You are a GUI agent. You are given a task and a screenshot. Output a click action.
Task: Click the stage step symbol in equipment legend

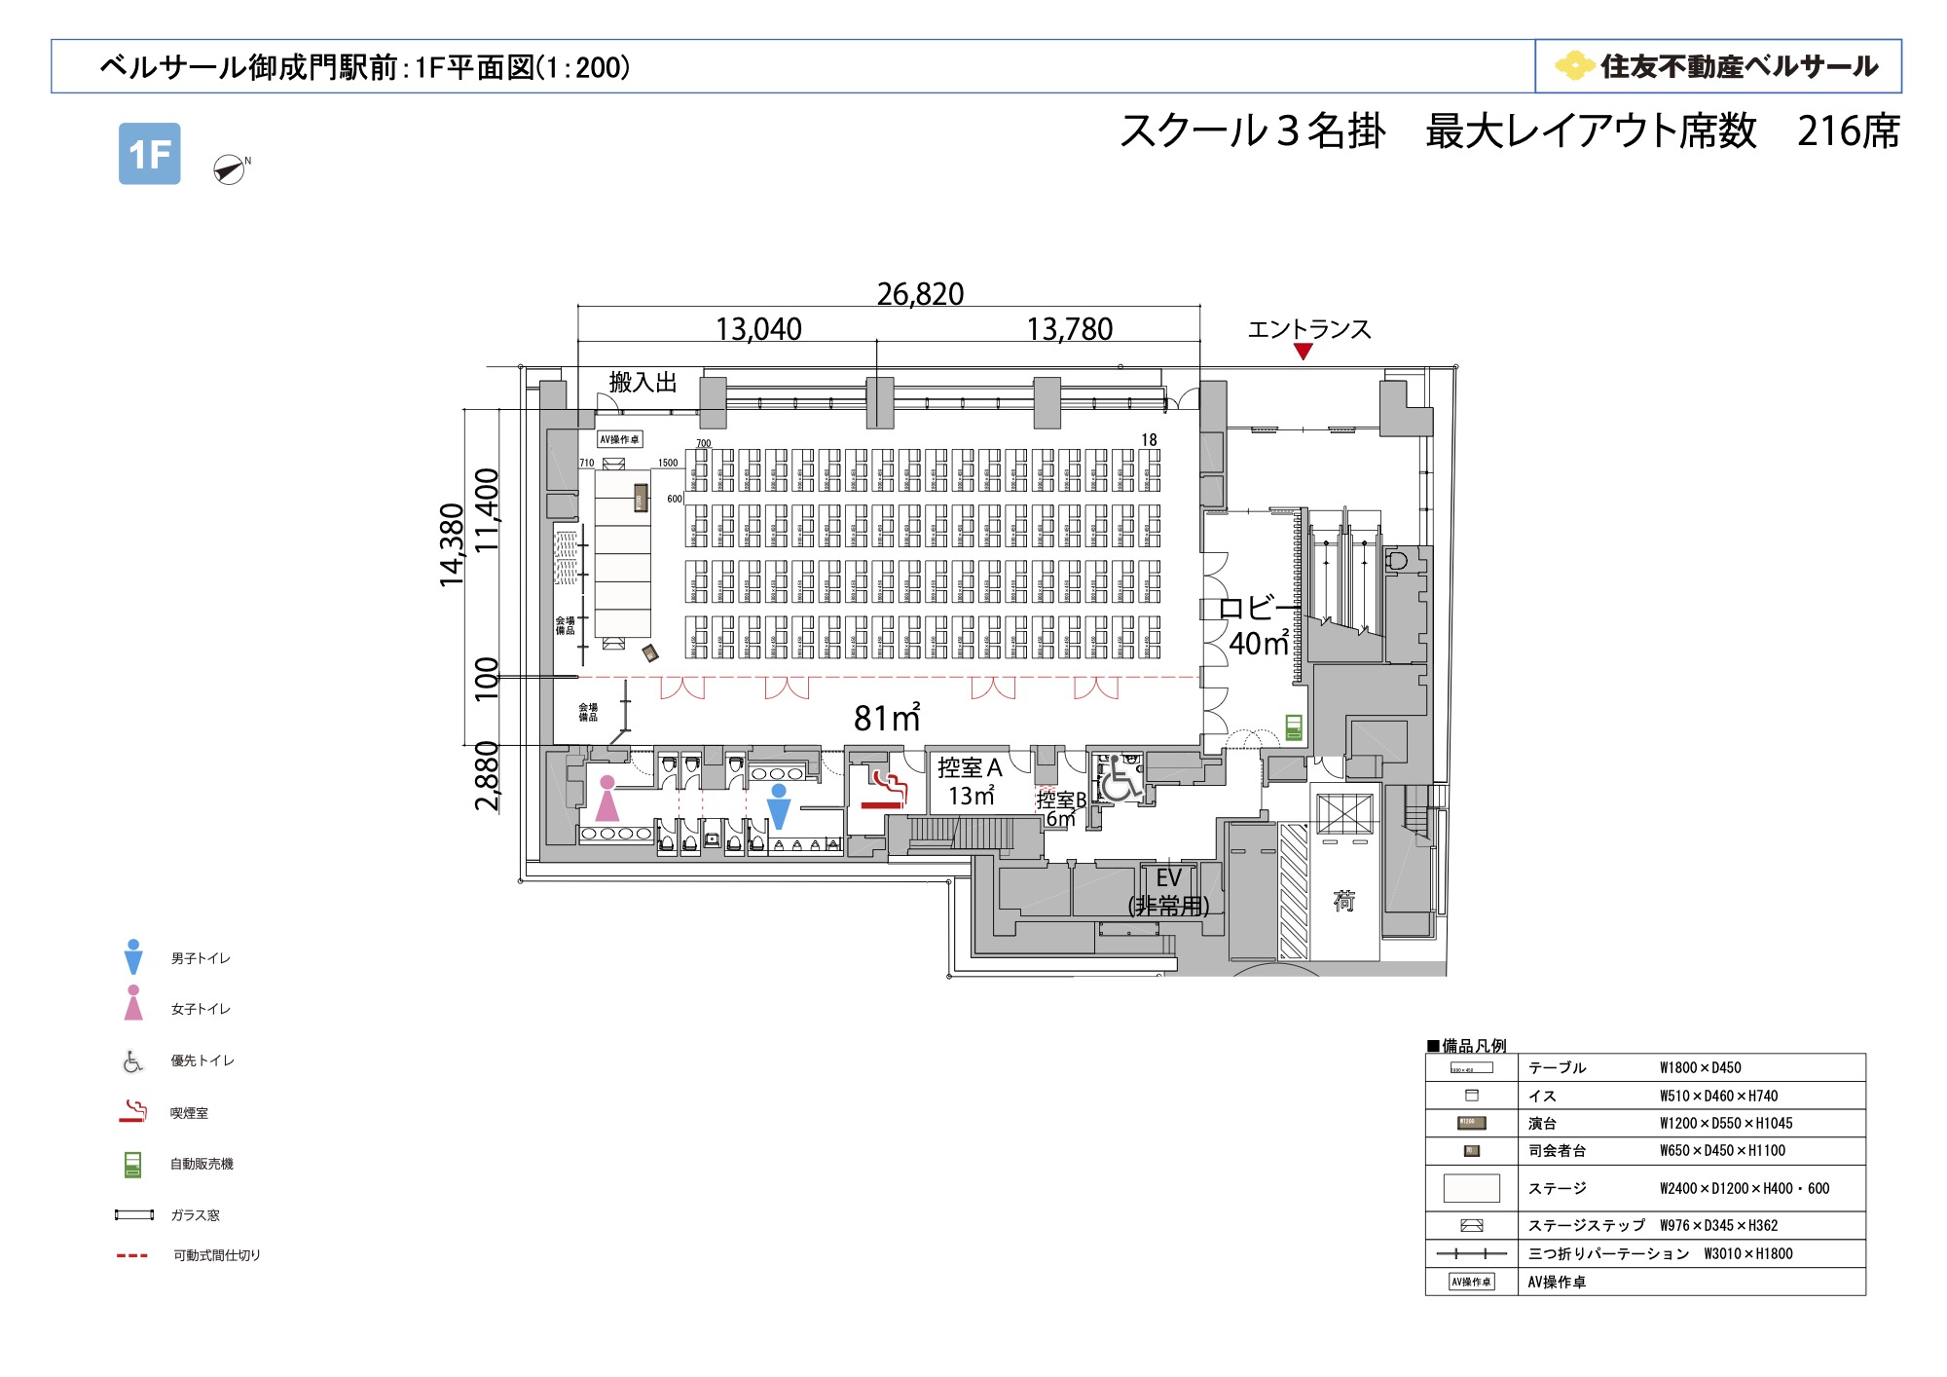point(1472,1226)
